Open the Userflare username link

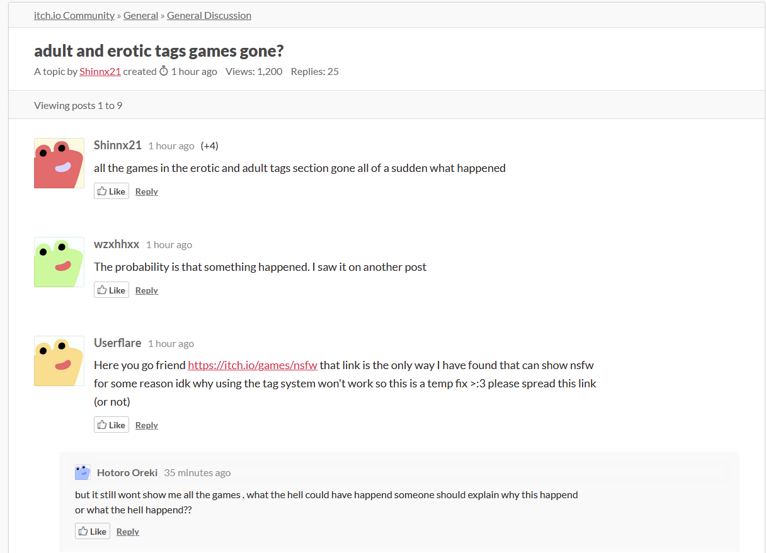118,343
